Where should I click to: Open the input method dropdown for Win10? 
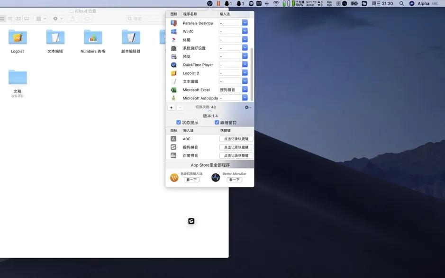[244, 31]
